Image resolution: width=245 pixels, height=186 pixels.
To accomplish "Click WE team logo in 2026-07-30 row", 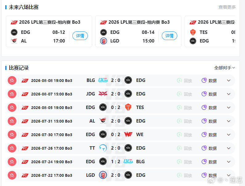I will point(128,134).
